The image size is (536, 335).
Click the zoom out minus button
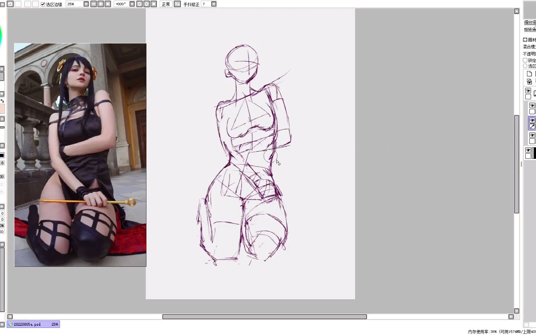94,4
